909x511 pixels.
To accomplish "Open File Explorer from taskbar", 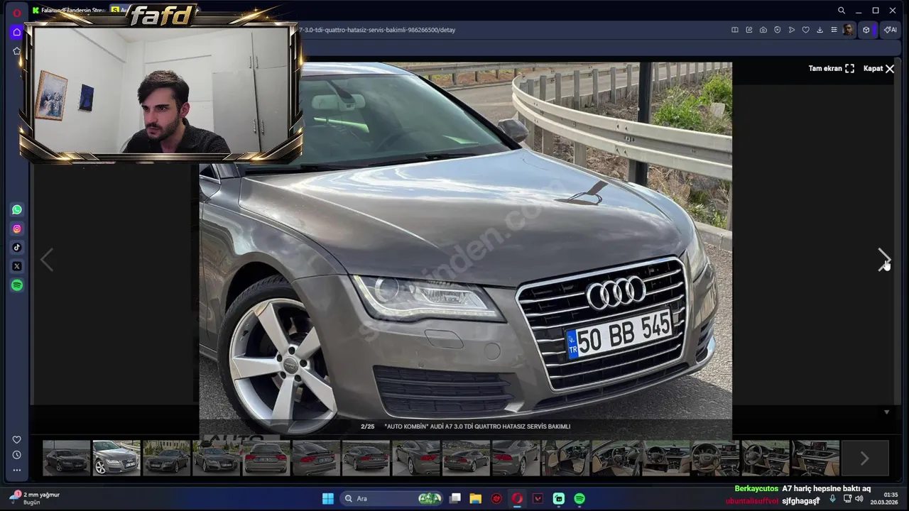I will pos(476,498).
